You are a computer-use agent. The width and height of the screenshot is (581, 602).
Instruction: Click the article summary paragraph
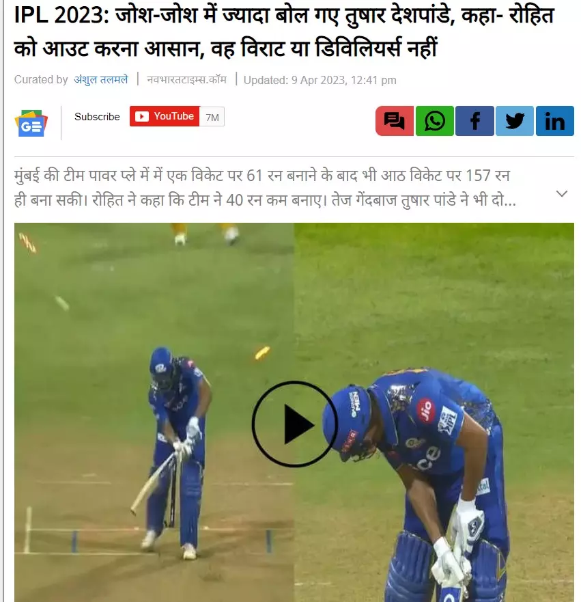point(265,188)
